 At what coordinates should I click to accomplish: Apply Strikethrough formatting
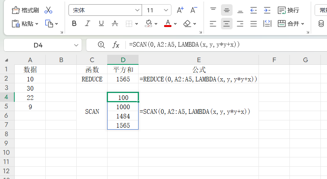[x=115, y=24]
